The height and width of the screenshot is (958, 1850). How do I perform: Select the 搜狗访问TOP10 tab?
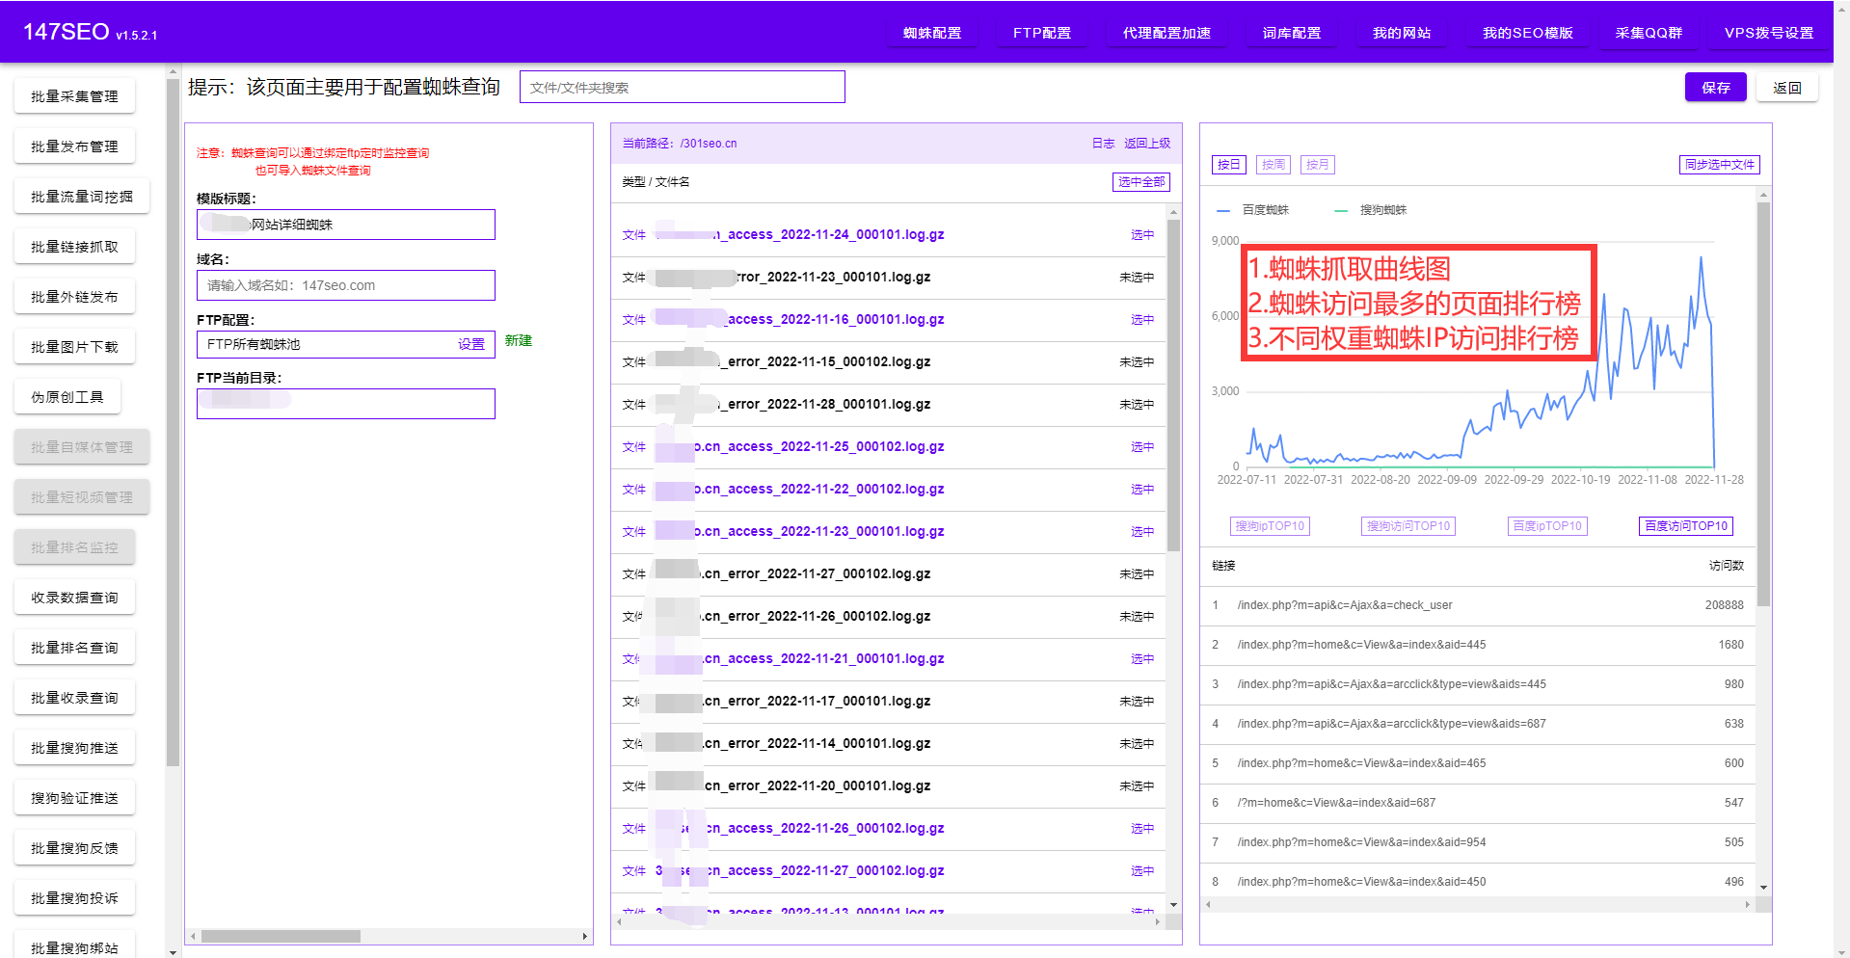point(1408,526)
